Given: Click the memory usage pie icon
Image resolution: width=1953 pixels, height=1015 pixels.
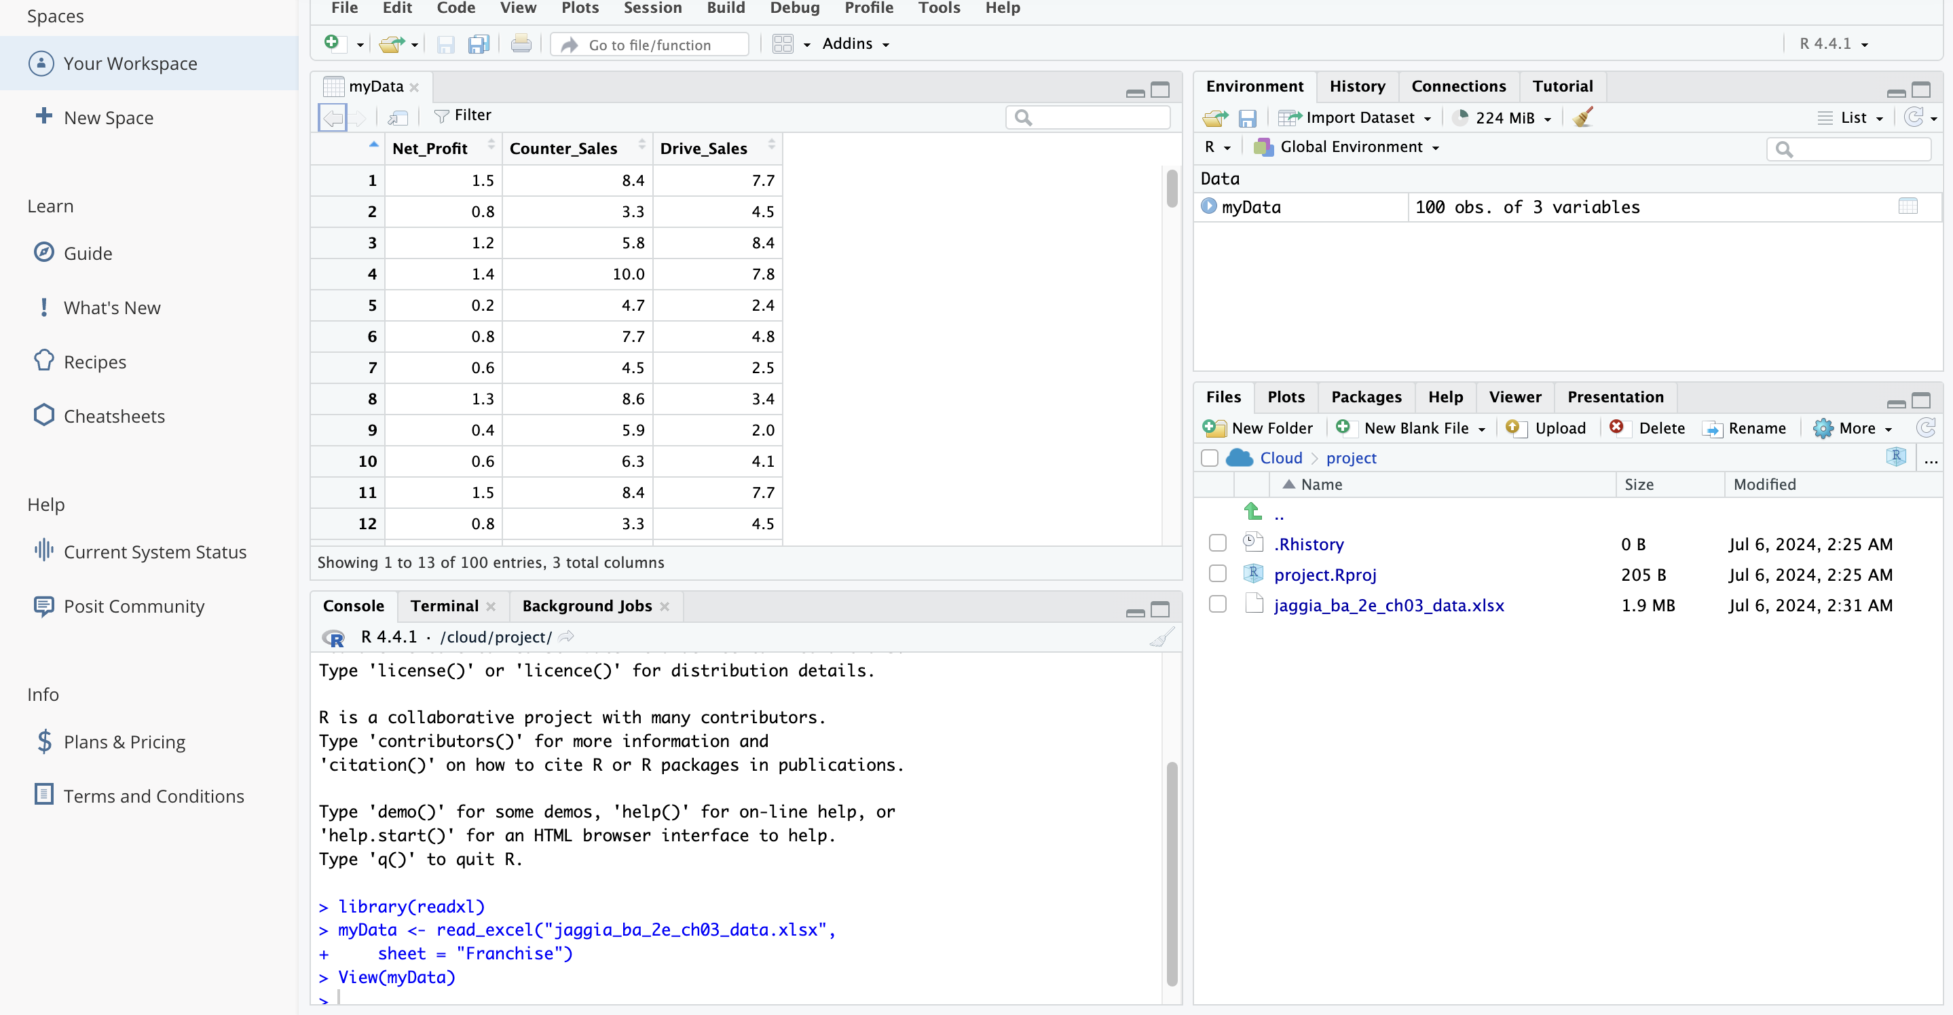Looking at the screenshot, I should click(x=1460, y=117).
